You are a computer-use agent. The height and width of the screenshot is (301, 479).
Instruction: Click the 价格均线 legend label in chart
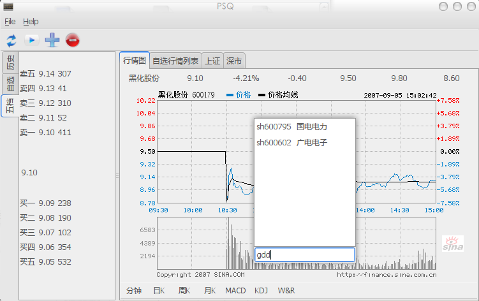click(283, 95)
